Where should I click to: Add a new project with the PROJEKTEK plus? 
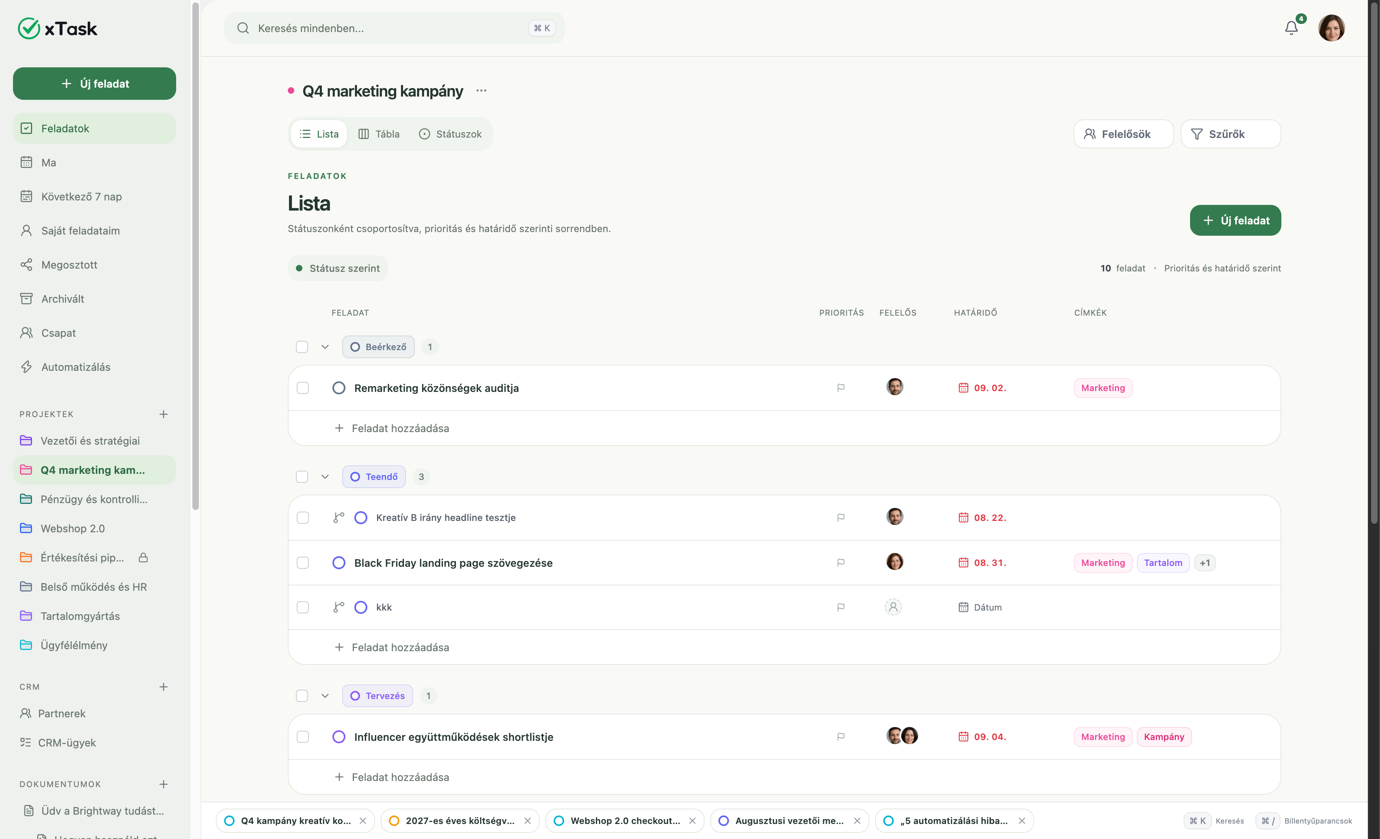[164, 414]
